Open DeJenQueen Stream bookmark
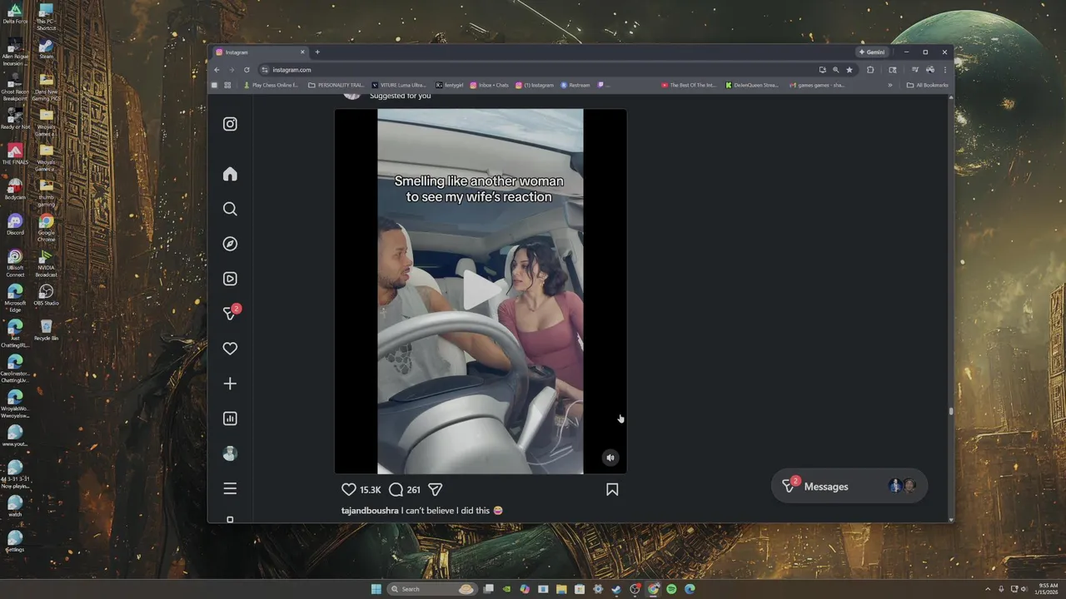This screenshot has height=599, width=1066. tap(751, 85)
